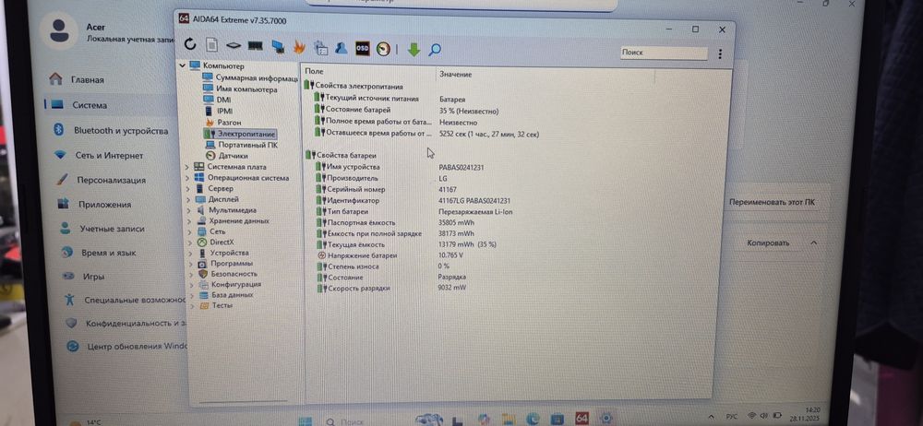
Task: Expand the Дисплей tree node
Action: [x=187, y=199]
